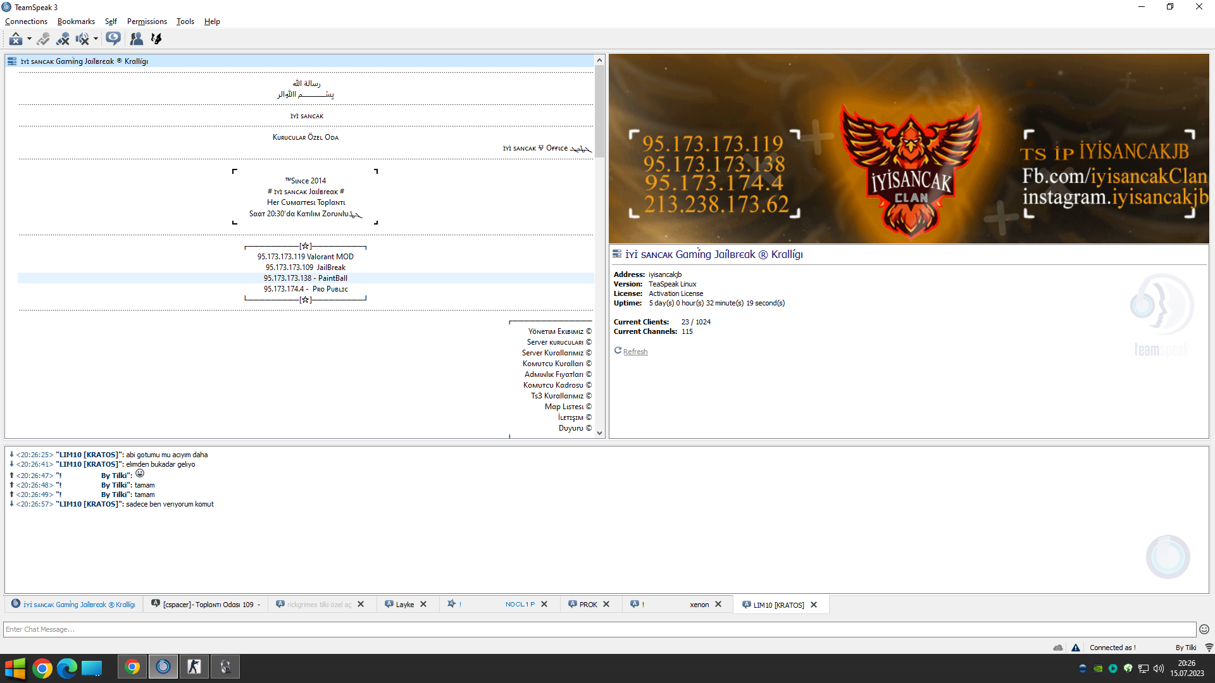This screenshot has width=1215, height=683.
Task: Click the chat bubble toolbar icon
Action: pyautogui.click(x=113, y=39)
